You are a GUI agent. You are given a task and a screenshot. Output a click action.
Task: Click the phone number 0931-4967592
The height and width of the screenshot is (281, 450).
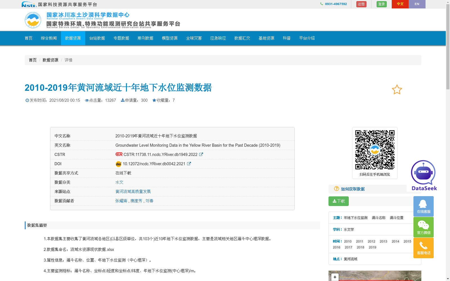click(336, 4)
